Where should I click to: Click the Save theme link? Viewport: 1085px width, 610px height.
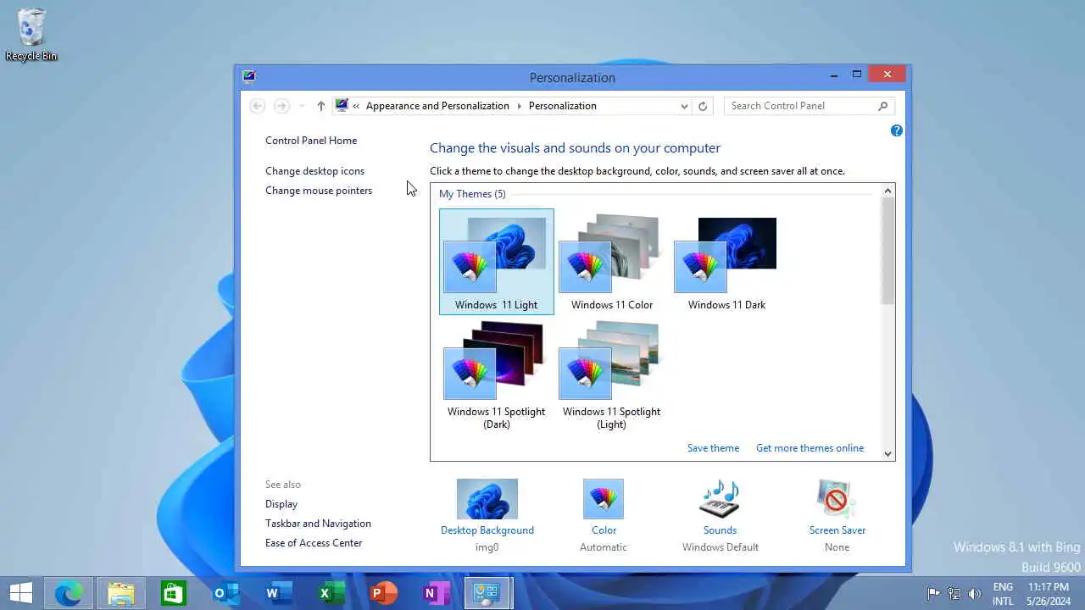pyautogui.click(x=713, y=448)
